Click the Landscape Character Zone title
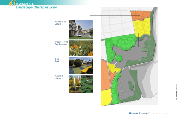 pyautogui.click(x=37, y=7)
